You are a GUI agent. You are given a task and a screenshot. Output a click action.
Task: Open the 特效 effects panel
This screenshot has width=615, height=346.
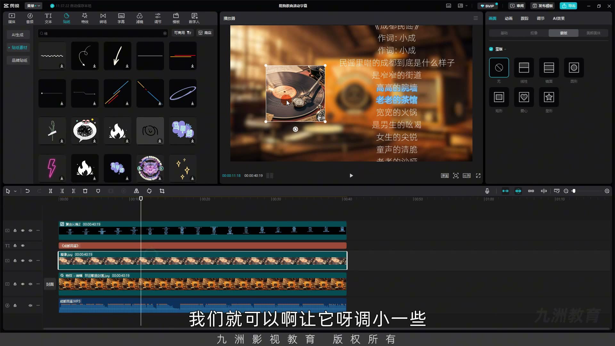(85, 18)
